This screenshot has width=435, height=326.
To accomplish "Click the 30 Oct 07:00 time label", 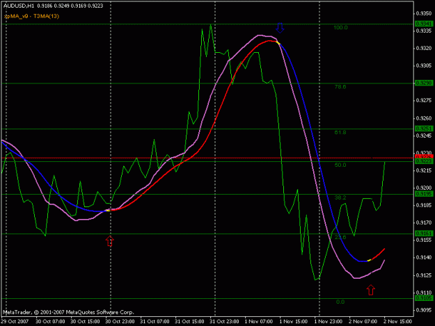I will coord(50,321).
